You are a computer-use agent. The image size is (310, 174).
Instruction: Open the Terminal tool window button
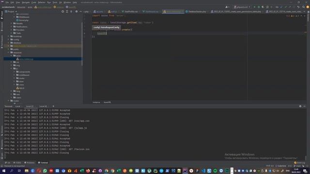43,163
